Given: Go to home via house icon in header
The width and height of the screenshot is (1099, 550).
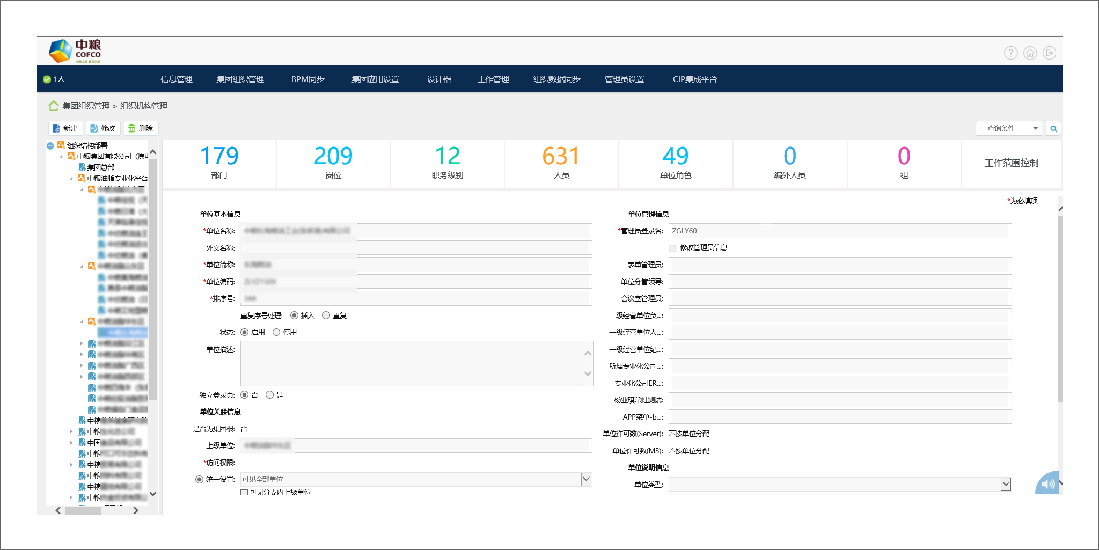Looking at the screenshot, I should 1030,53.
